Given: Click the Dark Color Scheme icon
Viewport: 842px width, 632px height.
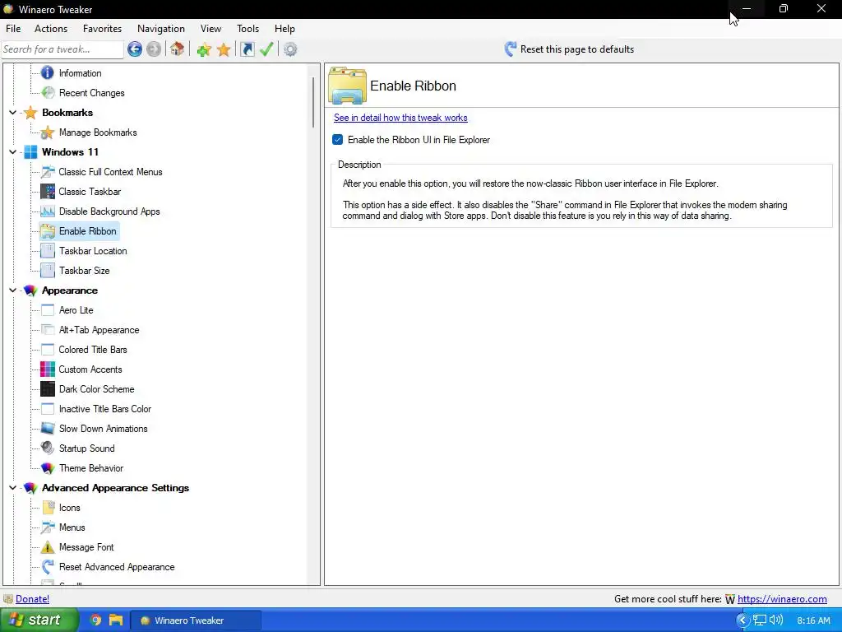Looking at the screenshot, I should coord(48,389).
